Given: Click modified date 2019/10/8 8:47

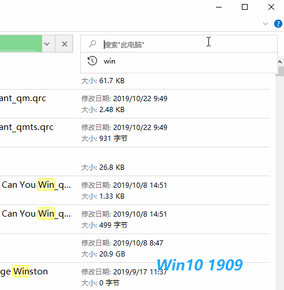Looking at the screenshot, I should (x=122, y=243).
